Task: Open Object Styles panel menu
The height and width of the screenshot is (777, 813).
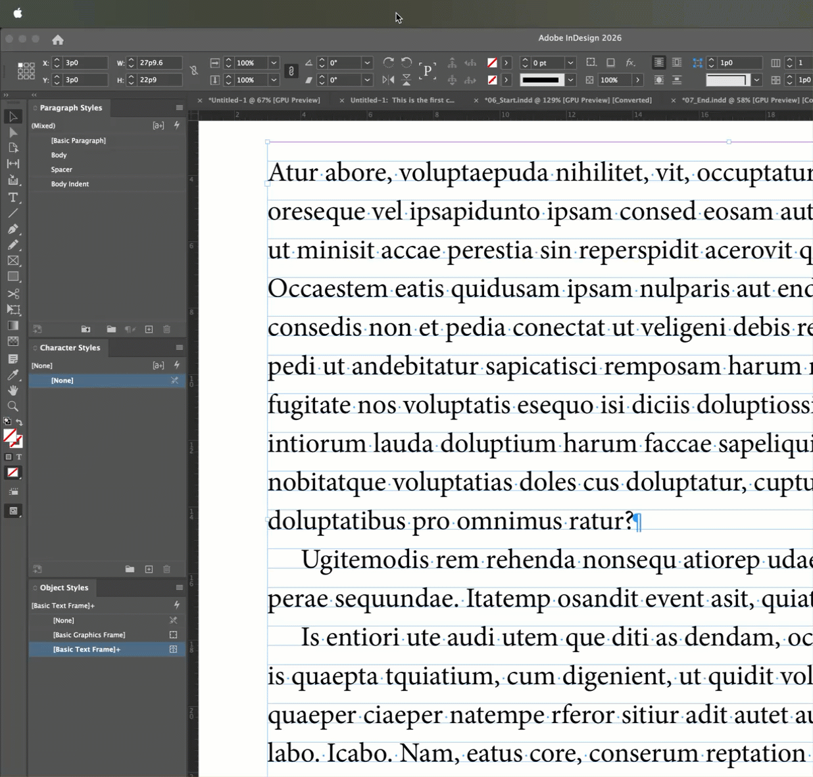Action: [x=179, y=588]
